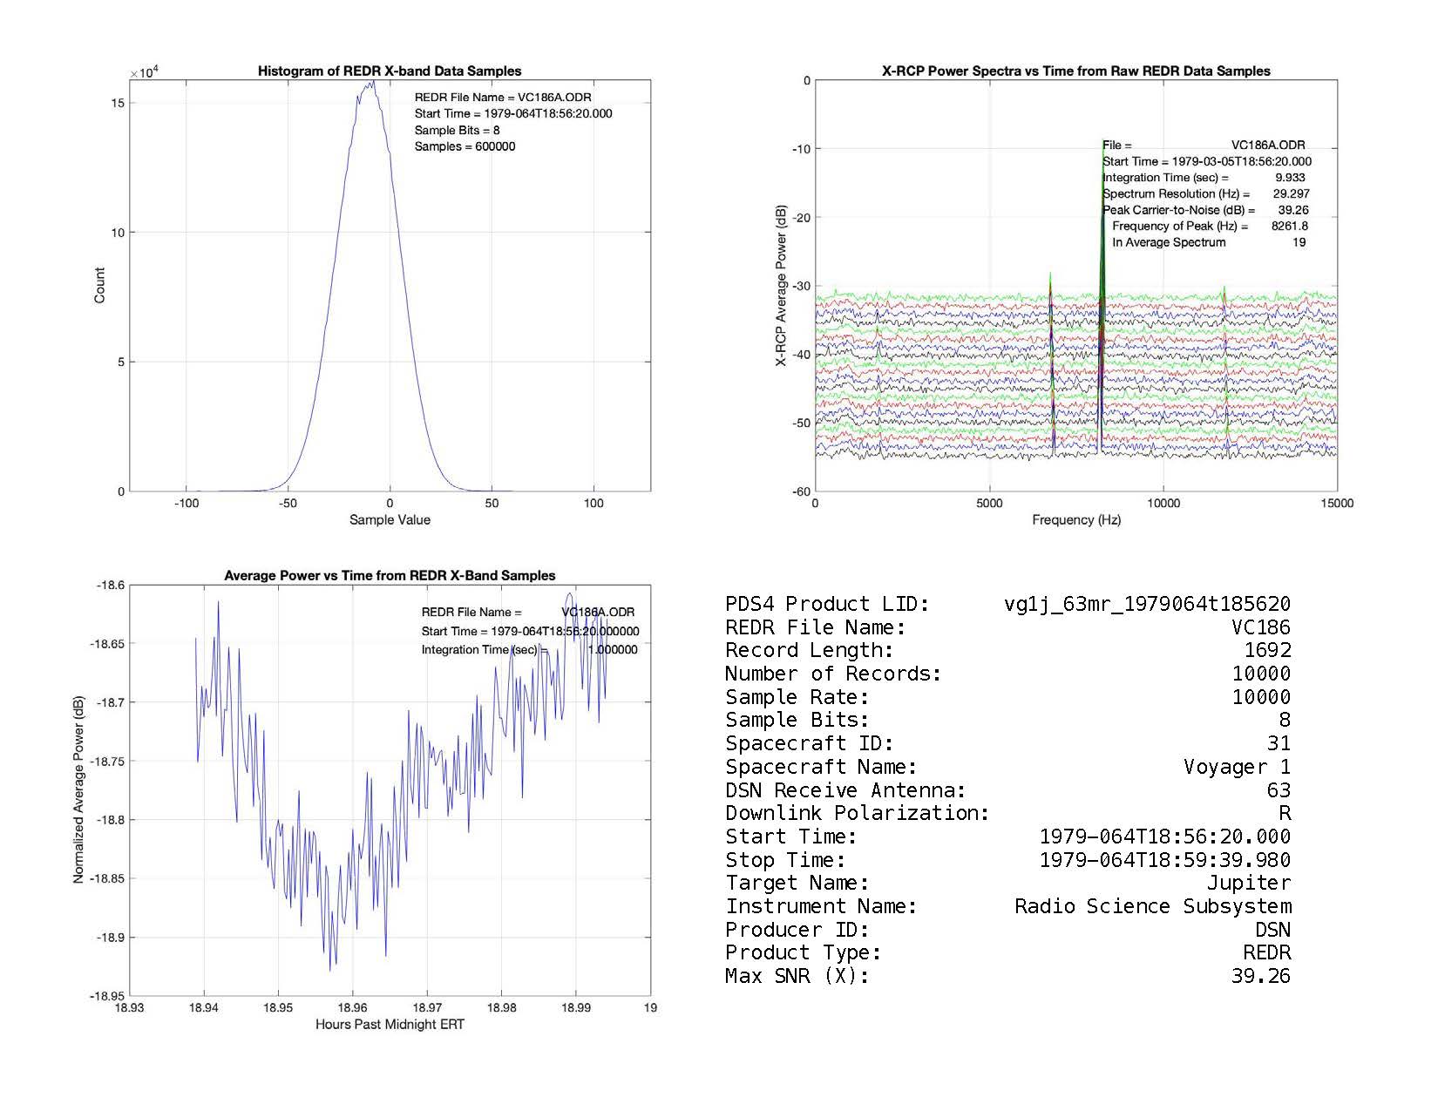This screenshot has width=1438, height=1111.
Task: Select the X-RCP Average Power (dB) axis label
Action: coord(782,286)
